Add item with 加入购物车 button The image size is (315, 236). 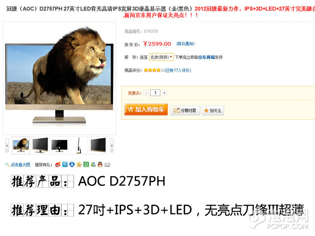click(x=146, y=110)
